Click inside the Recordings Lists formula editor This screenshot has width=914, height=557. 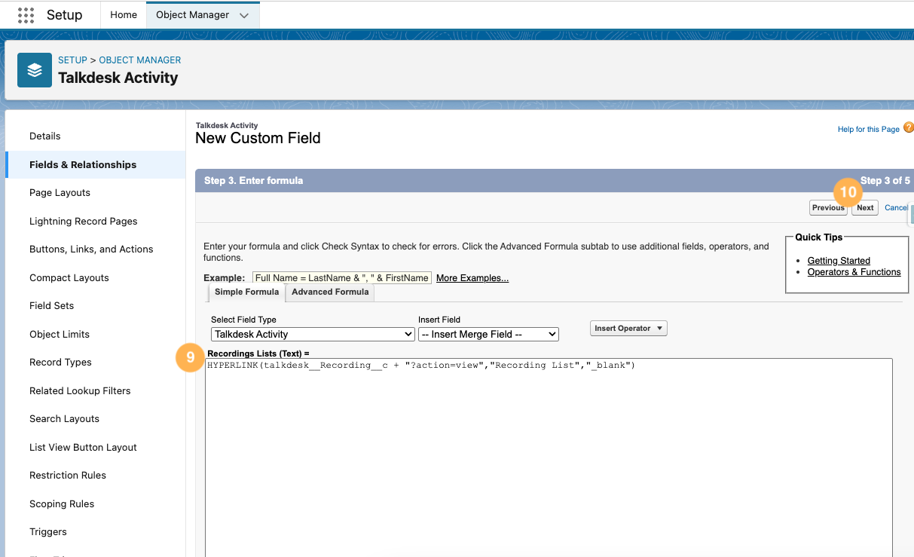pos(549,458)
